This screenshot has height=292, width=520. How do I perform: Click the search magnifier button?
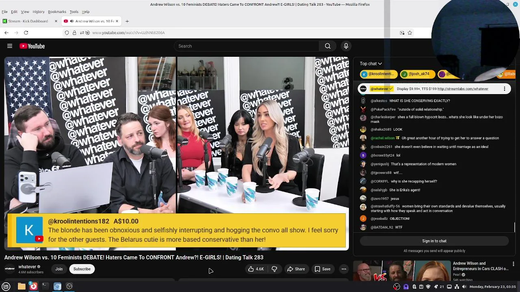point(327,46)
